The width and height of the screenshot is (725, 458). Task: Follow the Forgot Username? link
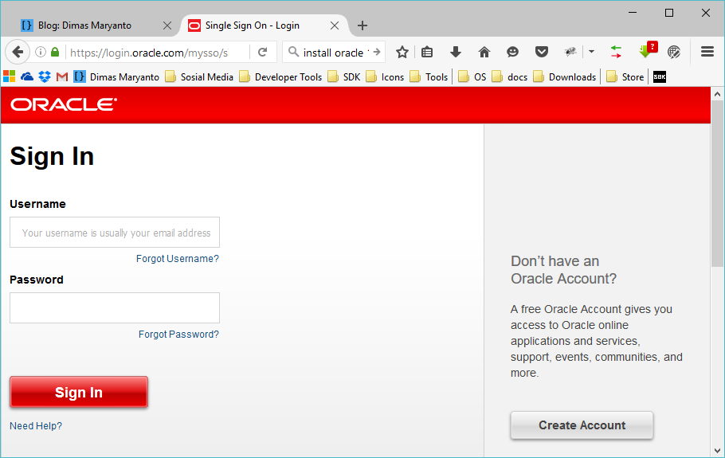click(x=178, y=258)
